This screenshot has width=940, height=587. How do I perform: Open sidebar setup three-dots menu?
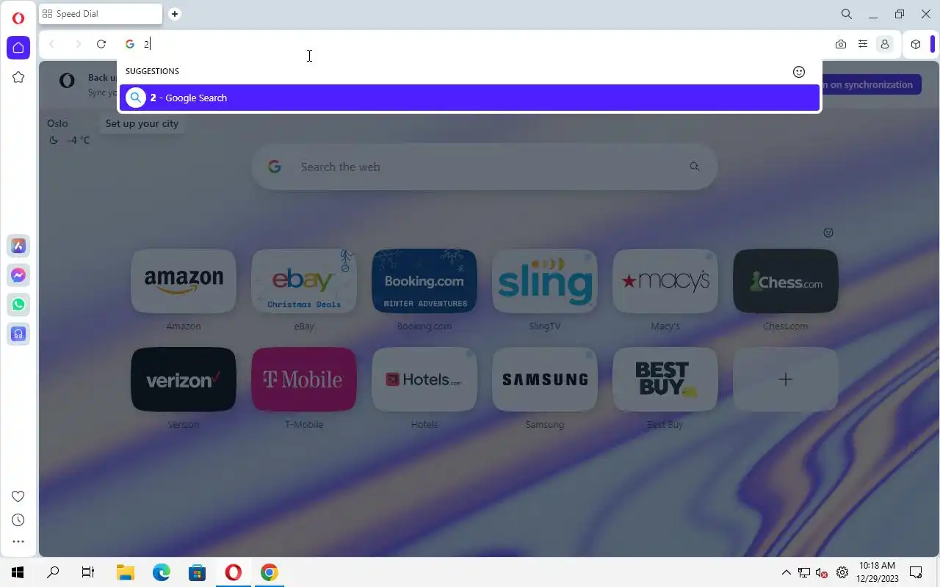[18, 542]
